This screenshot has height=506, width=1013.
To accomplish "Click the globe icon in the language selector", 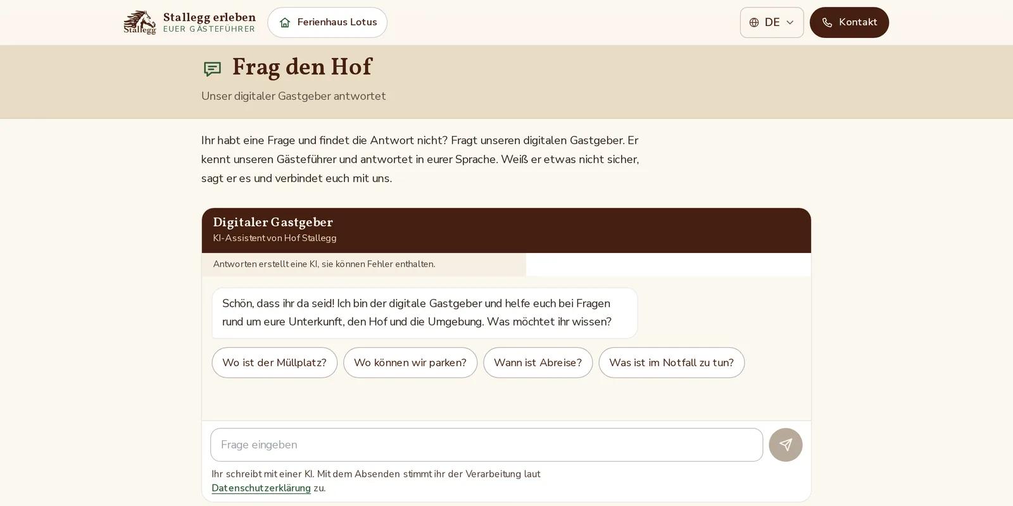I will (x=754, y=23).
